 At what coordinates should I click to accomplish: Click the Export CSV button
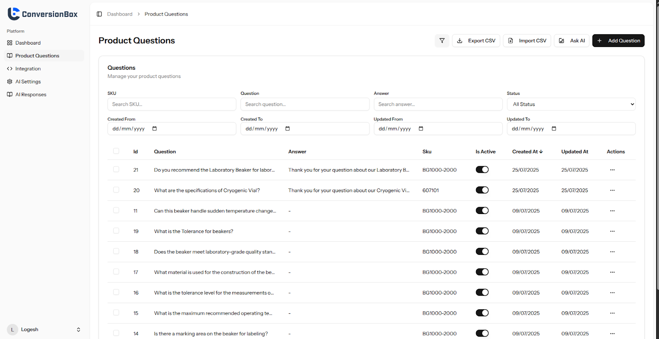pyautogui.click(x=476, y=41)
